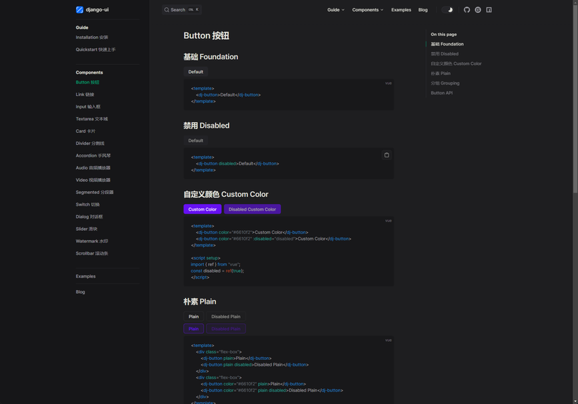Select Button 按钮 in sidebar
Image resolution: width=578 pixels, height=404 pixels.
coord(87,82)
